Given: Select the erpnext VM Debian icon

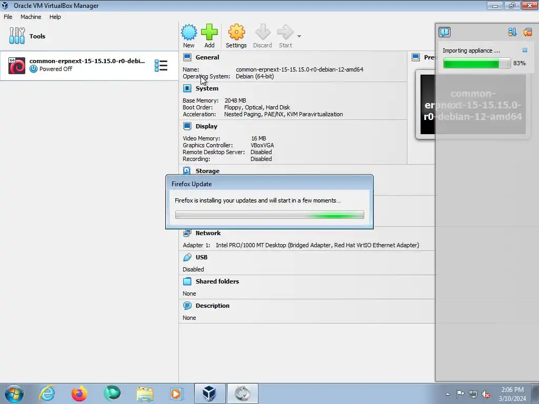Looking at the screenshot, I should pyautogui.click(x=17, y=65).
